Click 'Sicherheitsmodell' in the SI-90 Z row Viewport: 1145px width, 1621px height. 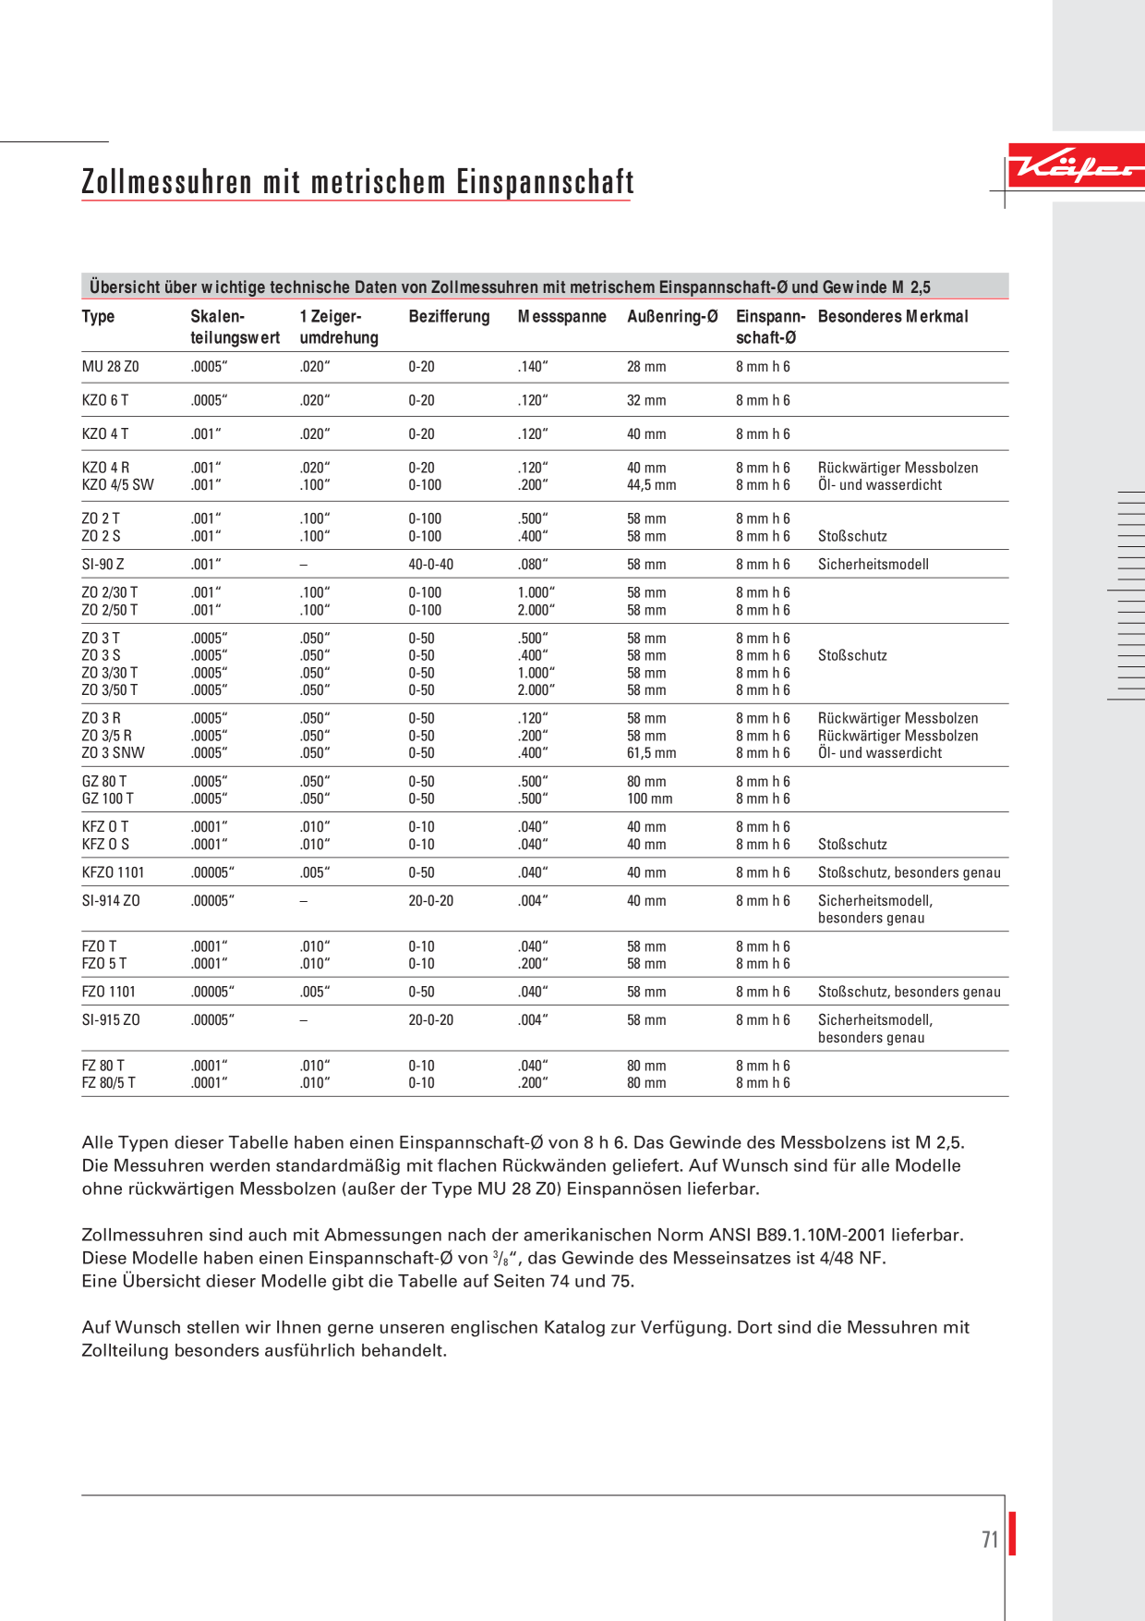point(874,565)
